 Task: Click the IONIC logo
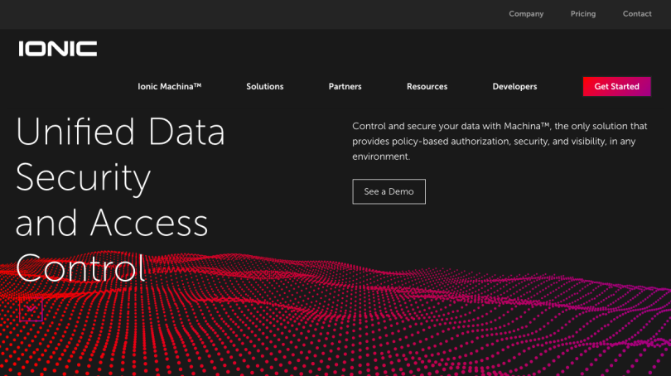[x=58, y=49]
